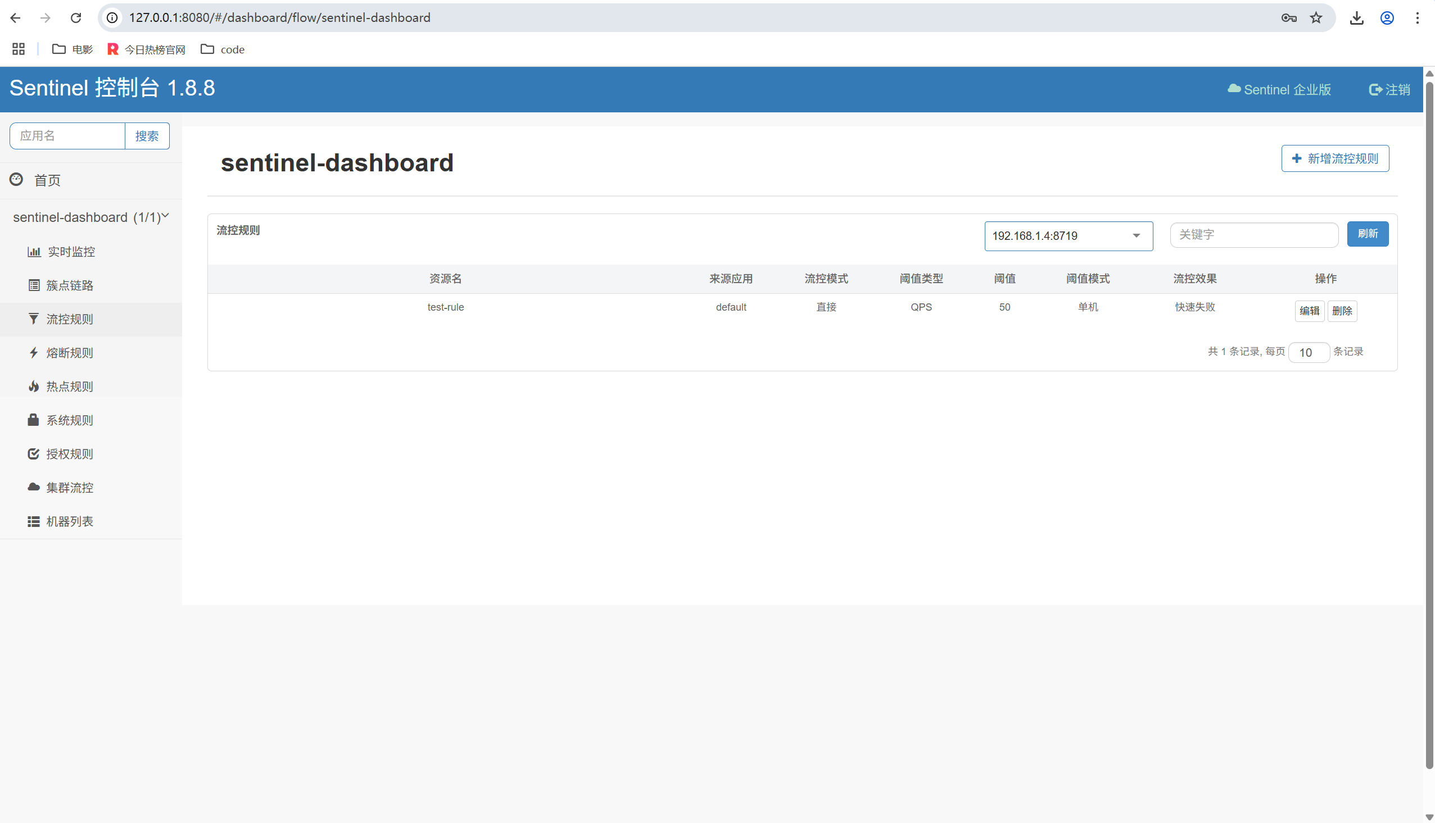Bookmark this page with the star icon
The width and height of the screenshot is (1435, 823).
pyautogui.click(x=1316, y=17)
